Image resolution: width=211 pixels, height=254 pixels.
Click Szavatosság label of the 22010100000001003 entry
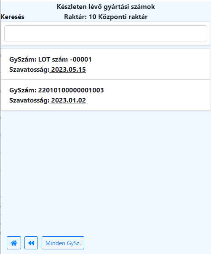coord(29,100)
